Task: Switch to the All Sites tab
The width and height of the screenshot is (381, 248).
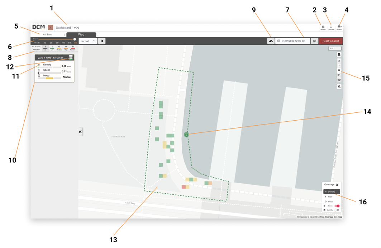Action: (47, 34)
